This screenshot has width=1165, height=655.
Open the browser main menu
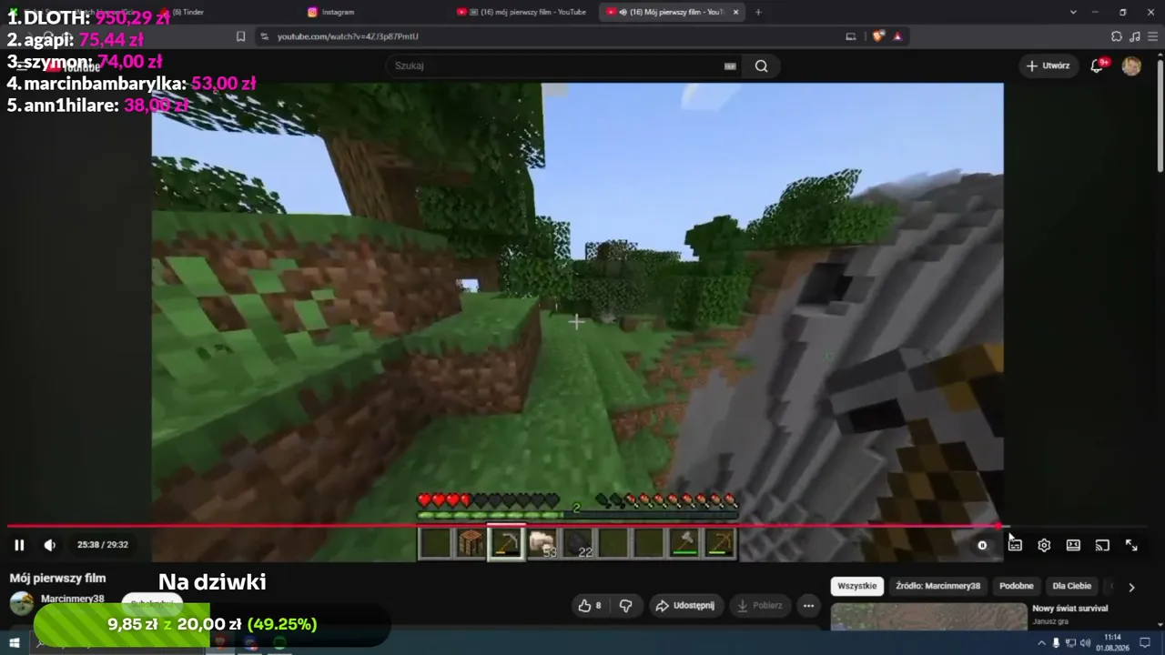[x=1153, y=36]
